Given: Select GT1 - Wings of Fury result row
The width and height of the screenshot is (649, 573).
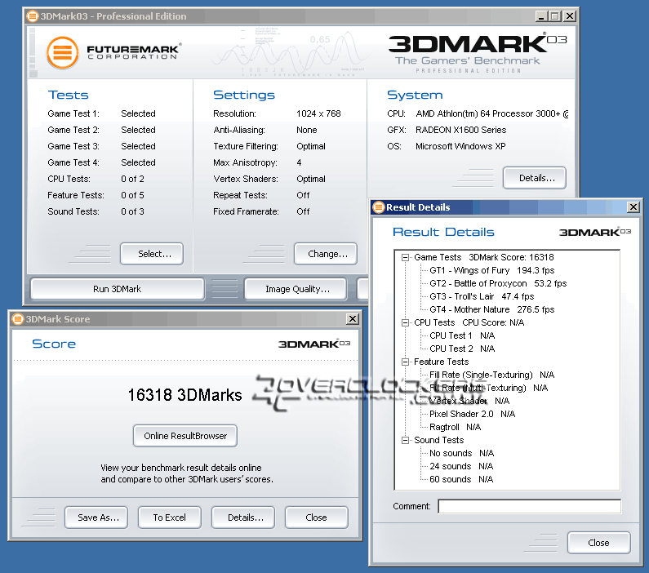Looking at the screenshot, I should point(492,270).
